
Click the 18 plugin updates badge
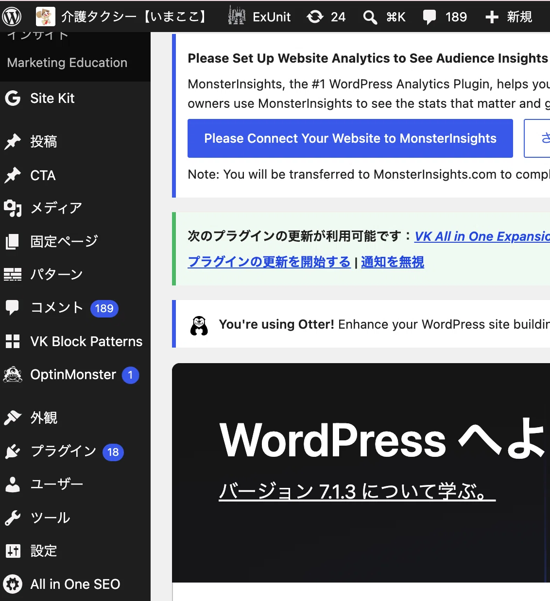coord(113,452)
